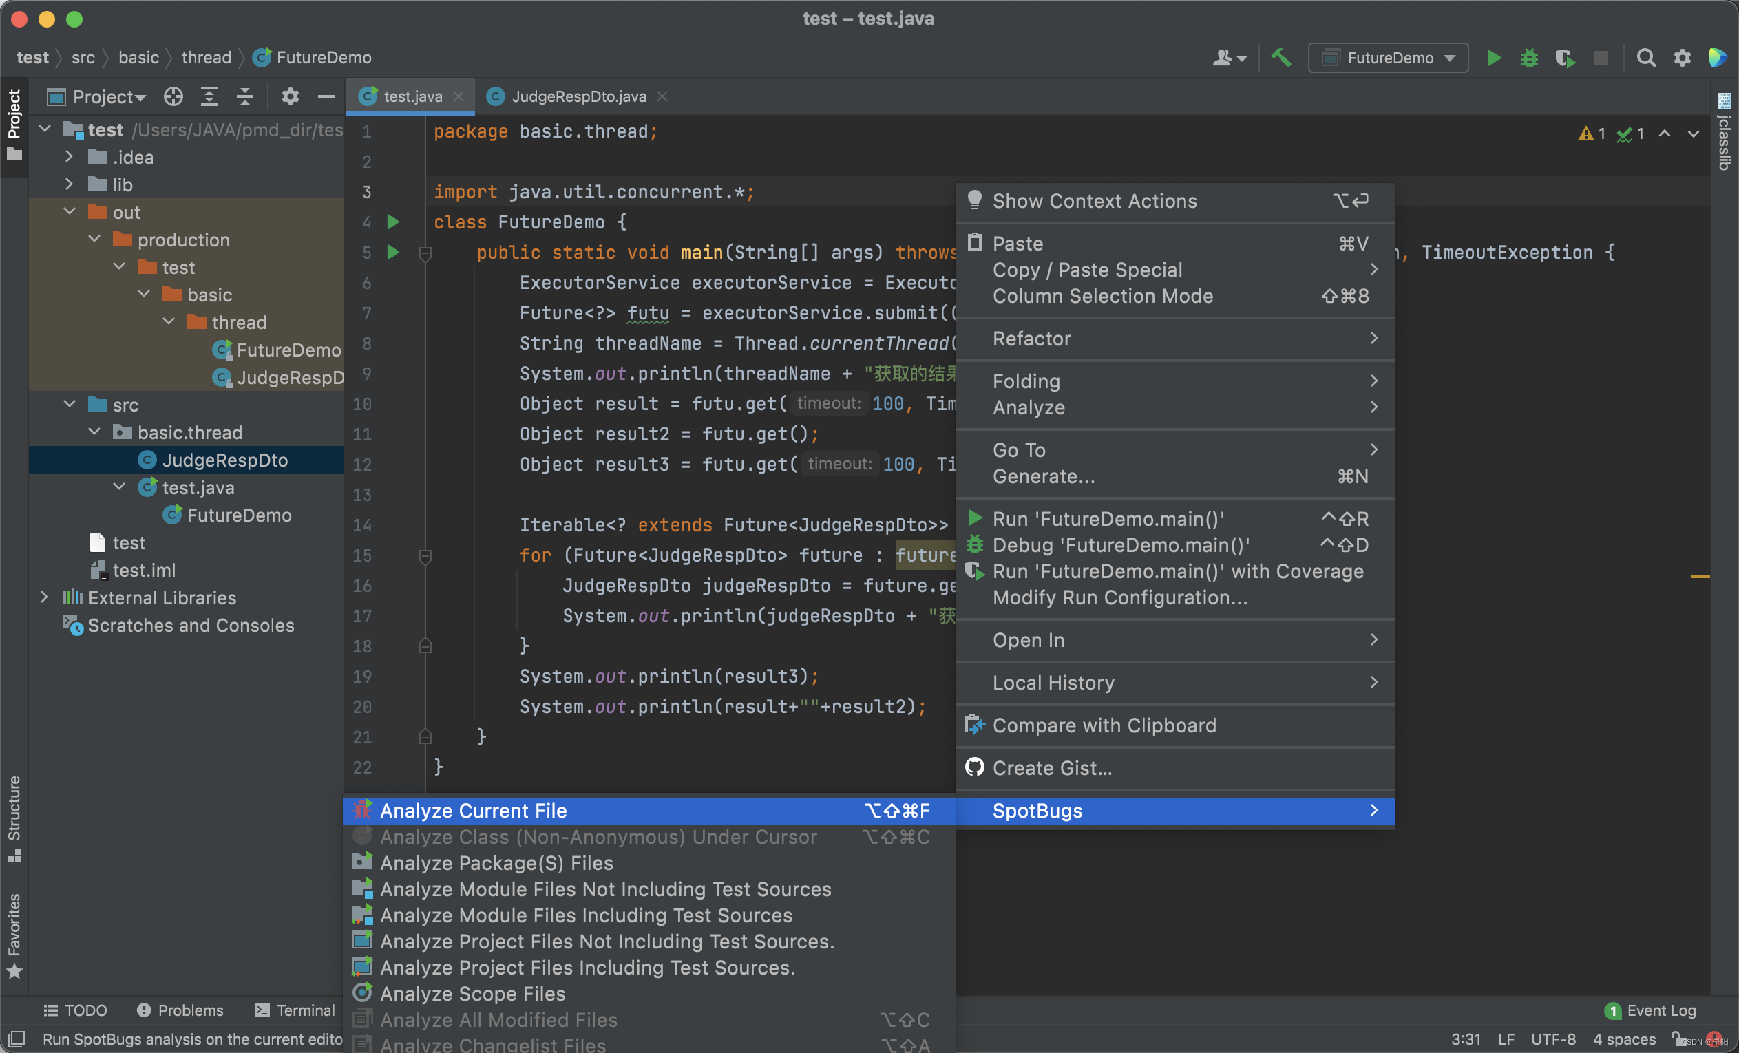Click the FutureDemo breadcrumb

[x=312, y=57]
